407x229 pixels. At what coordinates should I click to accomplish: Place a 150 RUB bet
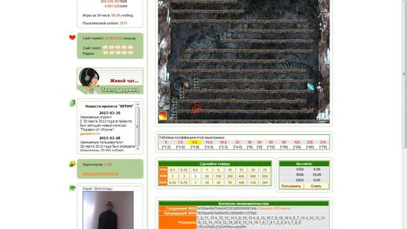pos(219,176)
